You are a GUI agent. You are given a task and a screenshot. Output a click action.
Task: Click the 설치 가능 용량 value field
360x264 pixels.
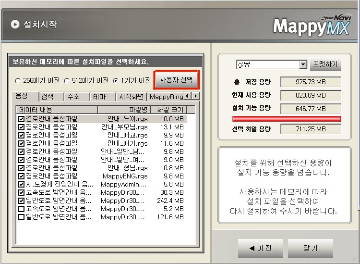click(311, 109)
